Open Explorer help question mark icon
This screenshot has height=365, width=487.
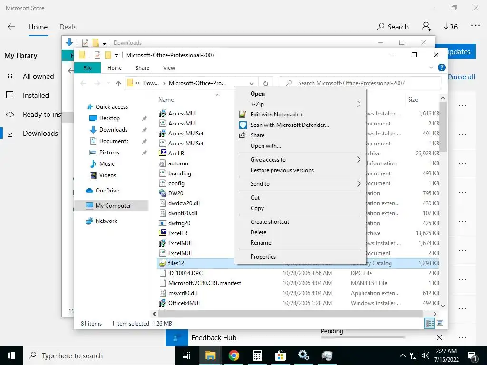click(x=441, y=67)
